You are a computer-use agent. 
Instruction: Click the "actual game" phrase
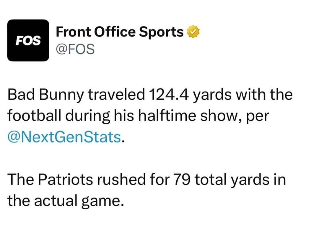click(x=80, y=200)
